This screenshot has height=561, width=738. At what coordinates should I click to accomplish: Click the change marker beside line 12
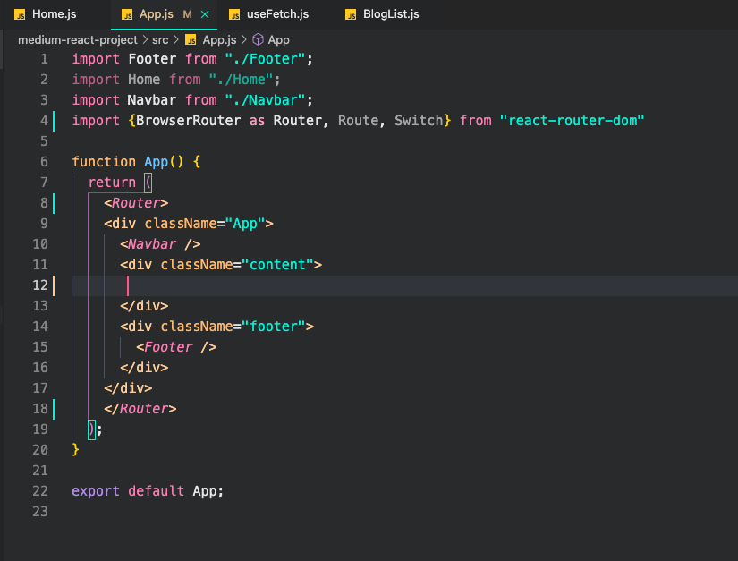55,285
